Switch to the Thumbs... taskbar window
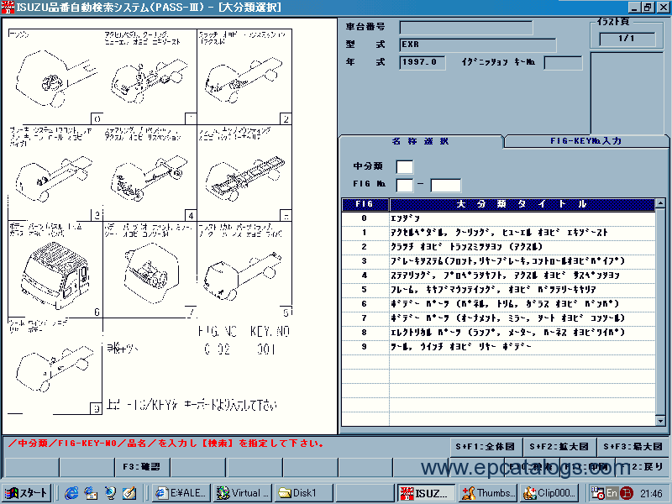Image resolution: width=672 pixels, height=504 pixels. [x=487, y=493]
